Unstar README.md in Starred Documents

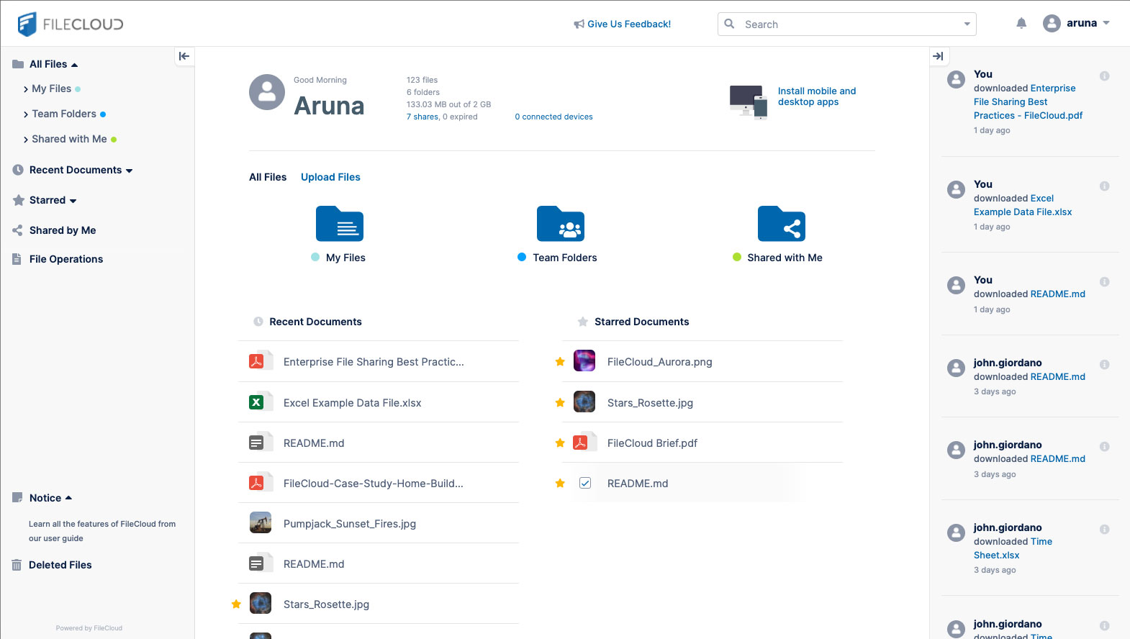pyautogui.click(x=560, y=483)
